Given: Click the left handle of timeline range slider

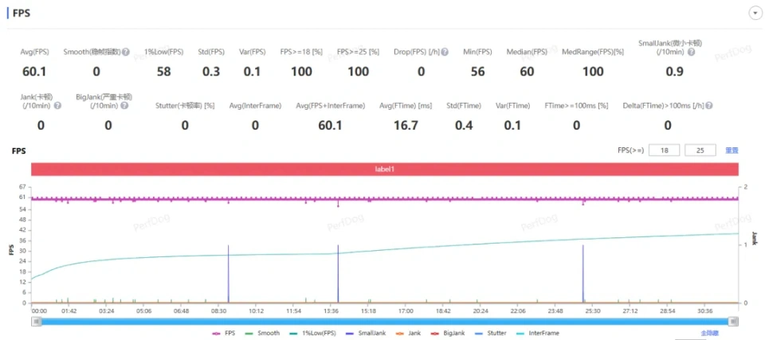Looking at the screenshot, I should pos(35,321).
